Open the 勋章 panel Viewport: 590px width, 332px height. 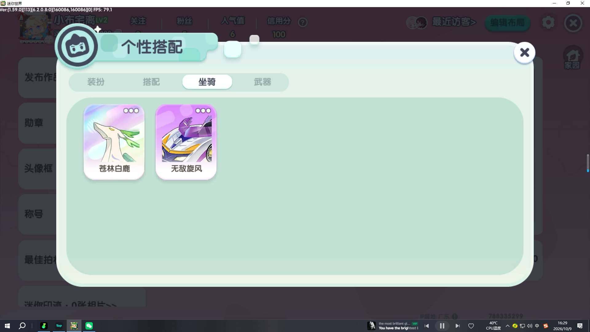37,123
